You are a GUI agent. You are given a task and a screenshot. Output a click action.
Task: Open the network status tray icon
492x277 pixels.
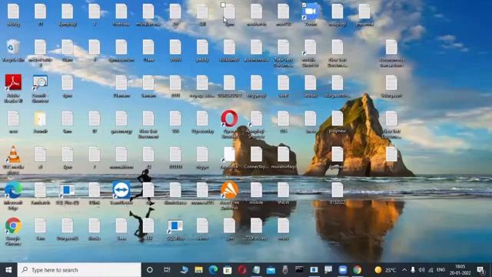point(430,270)
